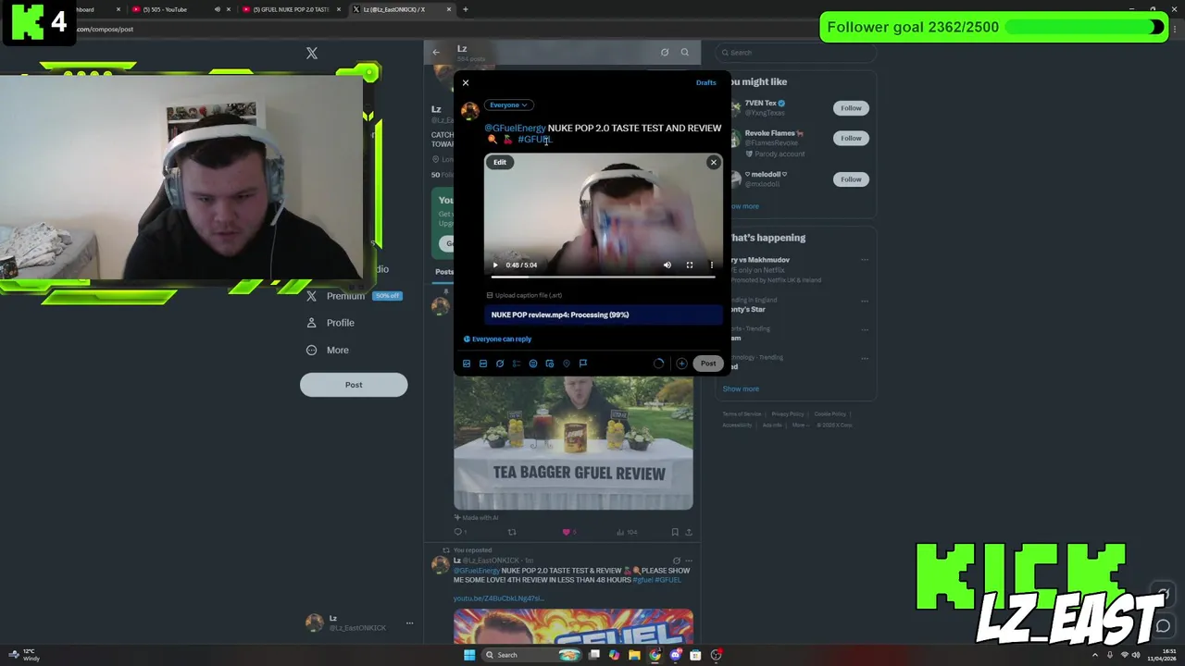Open Discord from the taskbar
This screenshot has width=1185, height=666.
click(675, 655)
